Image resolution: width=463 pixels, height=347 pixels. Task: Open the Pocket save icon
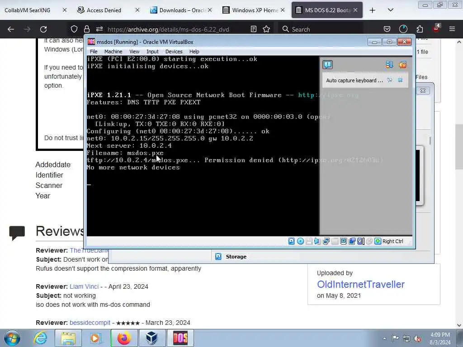[387, 29]
